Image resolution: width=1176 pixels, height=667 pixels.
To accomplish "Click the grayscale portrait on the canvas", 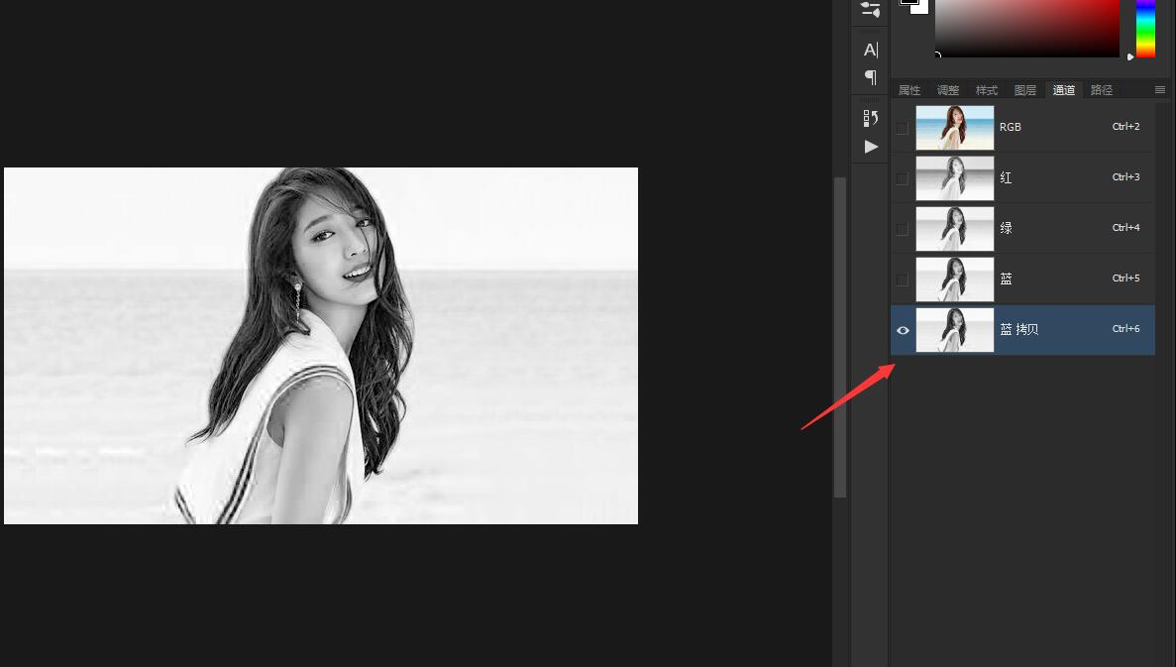I will coord(321,346).
